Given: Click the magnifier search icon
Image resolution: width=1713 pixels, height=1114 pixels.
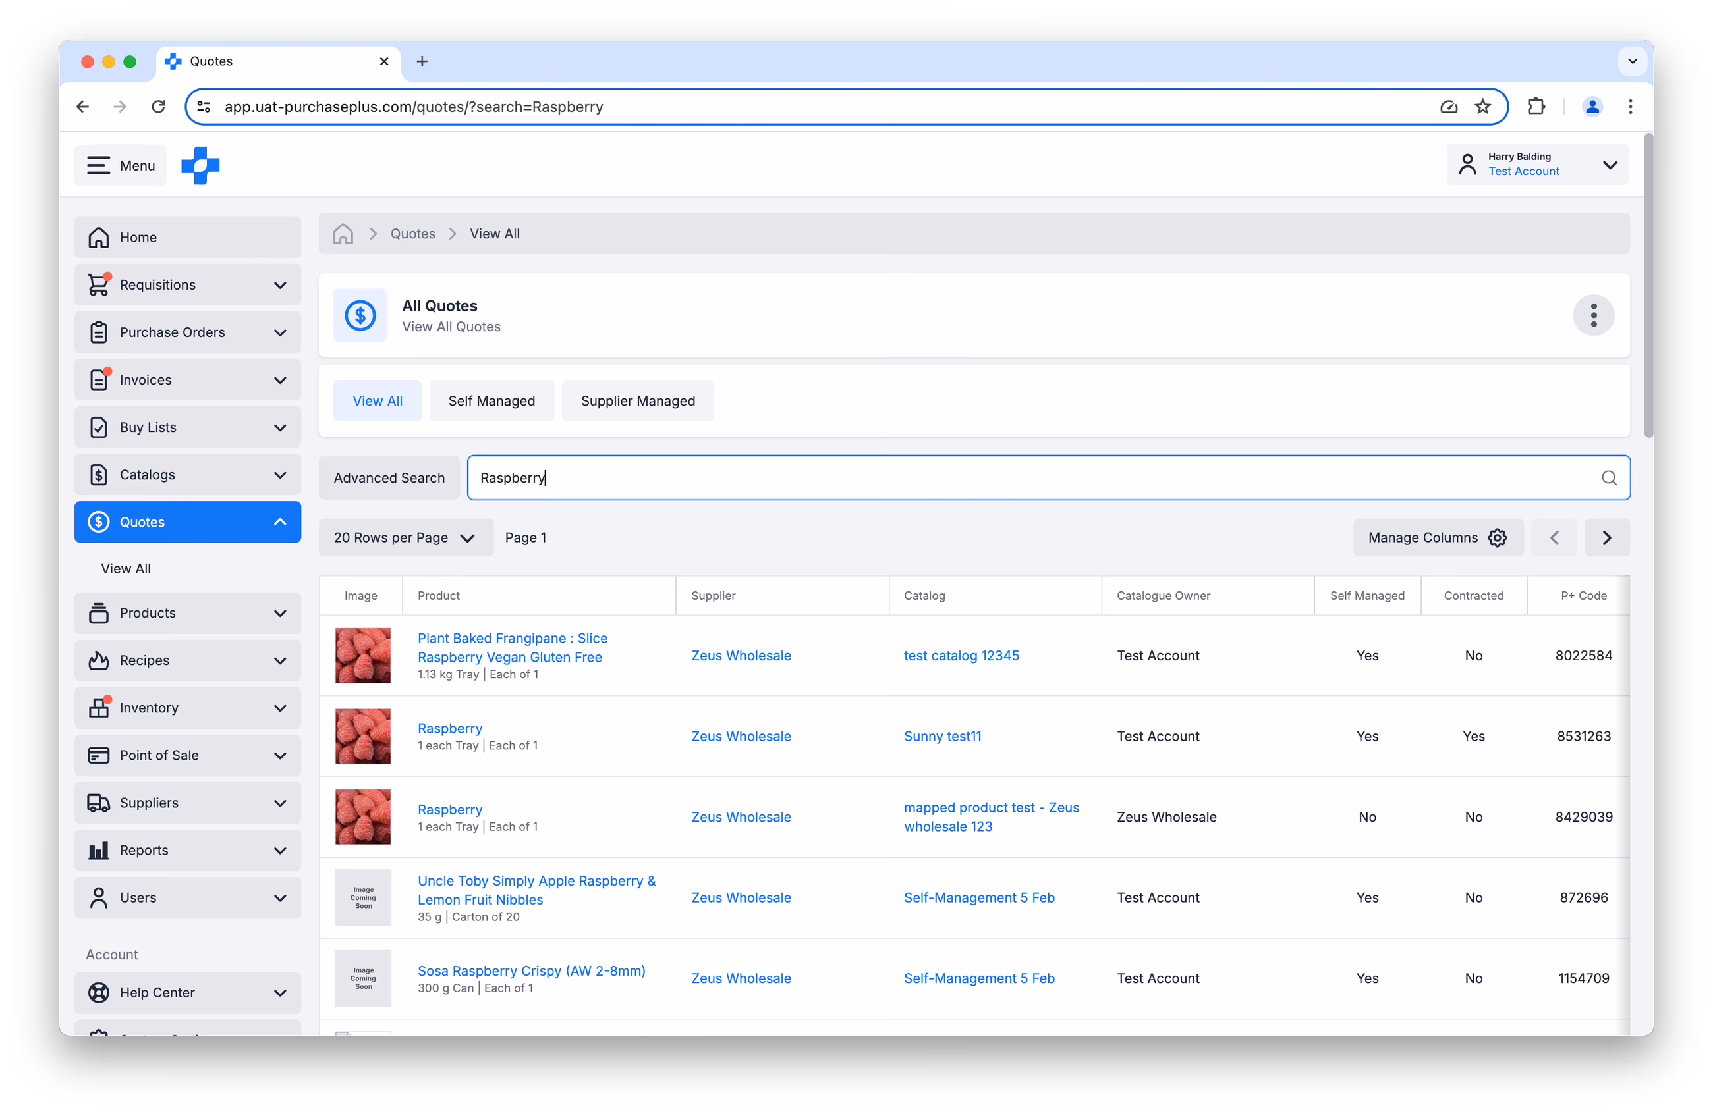Looking at the screenshot, I should click(1609, 477).
